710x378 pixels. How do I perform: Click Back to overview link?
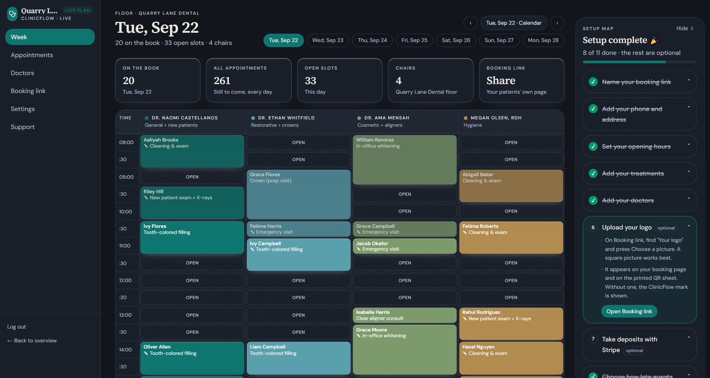coord(32,340)
